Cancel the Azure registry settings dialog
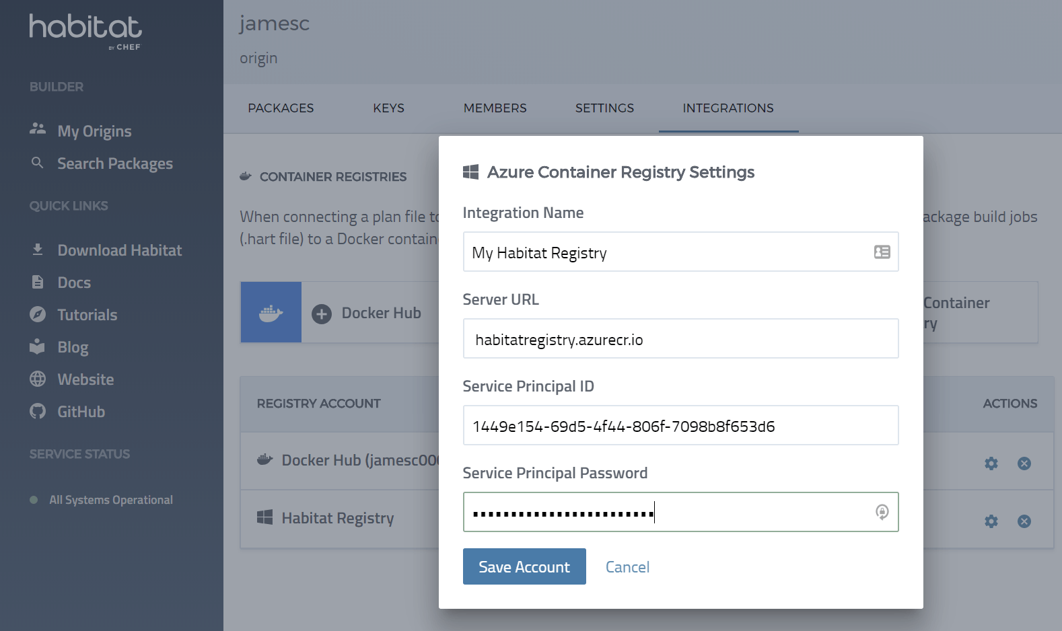1062x631 pixels. pyautogui.click(x=627, y=567)
